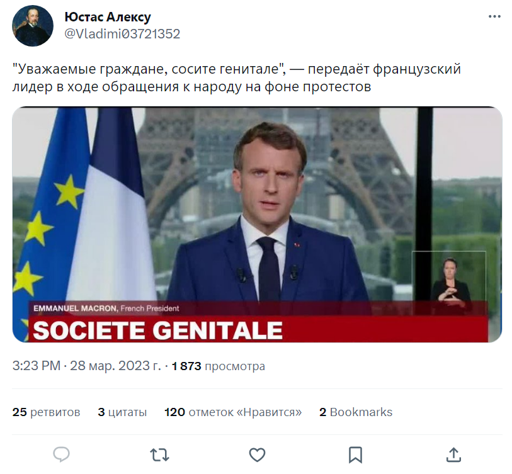
Task: Click the SOCIETE GENITALE banner in the image
Action: [157, 330]
